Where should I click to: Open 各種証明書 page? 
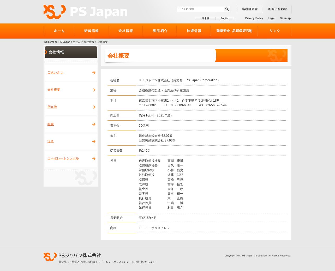[x=250, y=9]
